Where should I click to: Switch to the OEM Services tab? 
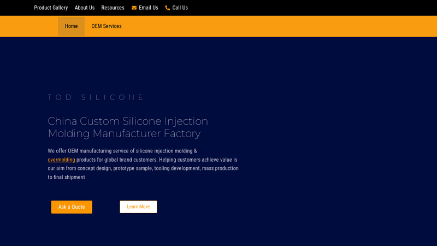[x=107, y=26]
